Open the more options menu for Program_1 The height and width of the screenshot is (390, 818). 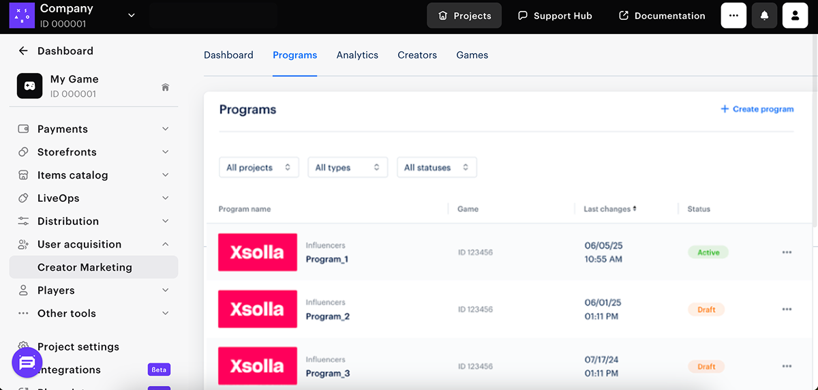click(x=787, y=252)
